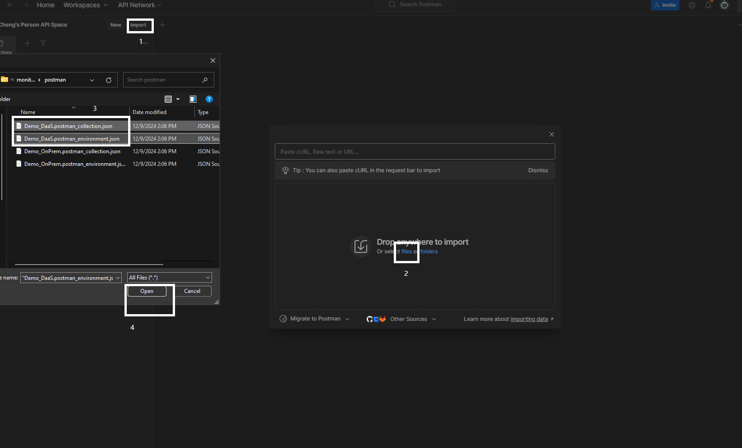Follow the 'importing data' link

529,319
